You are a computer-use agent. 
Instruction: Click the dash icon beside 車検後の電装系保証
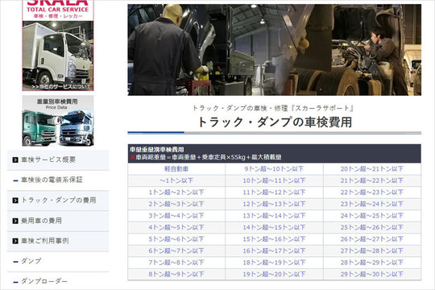tap(15, 180)
